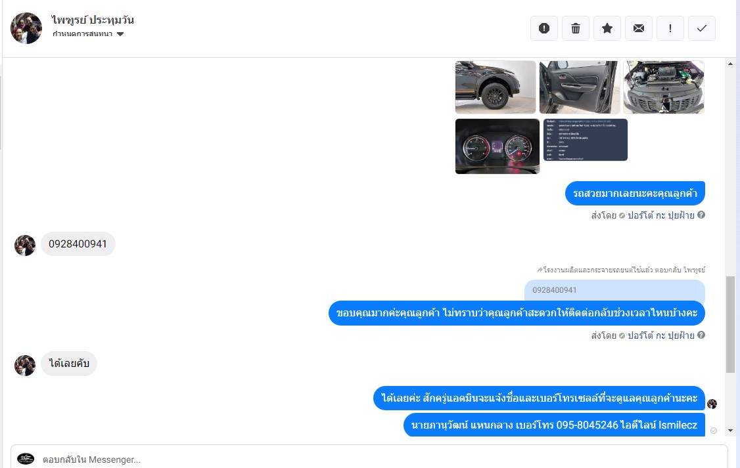Open the engine bay photo thumbnail
The height and width of the screenshot is (468, 740).
click(664, 87)
